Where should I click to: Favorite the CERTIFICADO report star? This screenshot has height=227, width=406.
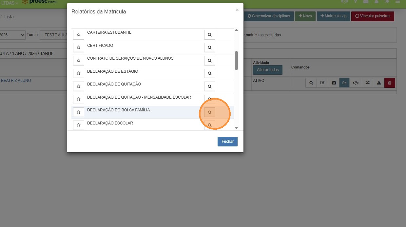click(x=79, y=47)
